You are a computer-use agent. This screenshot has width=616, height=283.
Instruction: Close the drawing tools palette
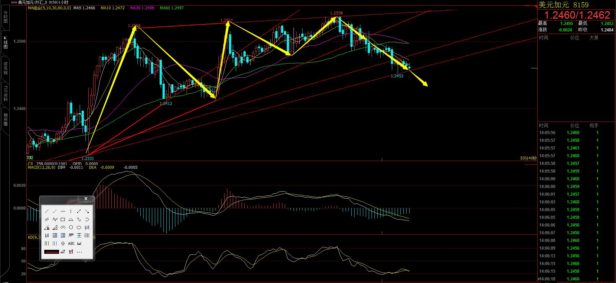86,199
